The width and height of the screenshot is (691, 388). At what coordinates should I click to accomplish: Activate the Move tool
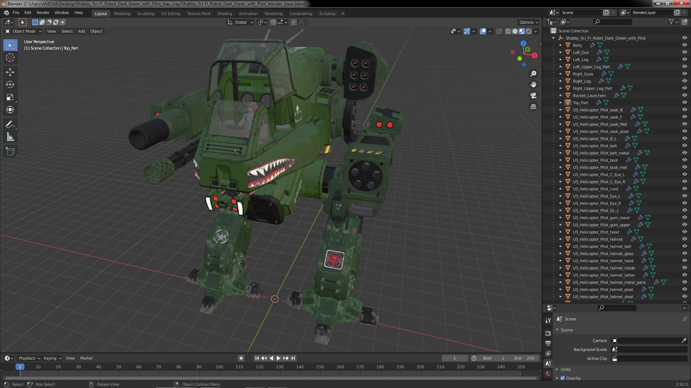[x=10, y=72]
